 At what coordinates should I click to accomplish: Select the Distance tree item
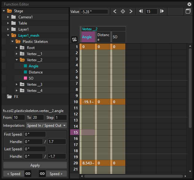pos(36,72)
